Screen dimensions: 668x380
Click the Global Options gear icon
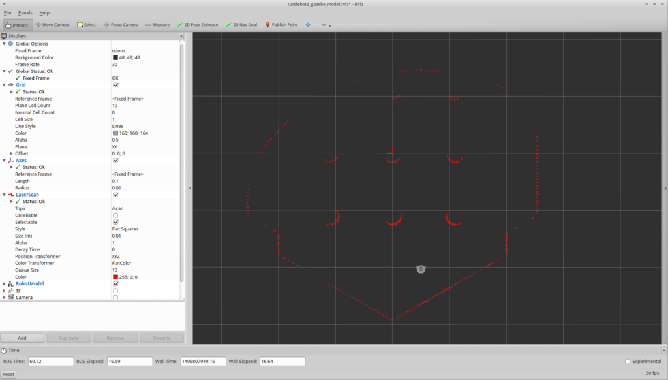click(x=10, y=44)
